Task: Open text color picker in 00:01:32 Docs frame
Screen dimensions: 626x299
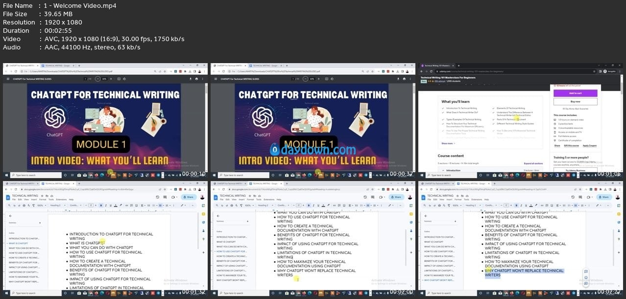Action: pos(116,206)
